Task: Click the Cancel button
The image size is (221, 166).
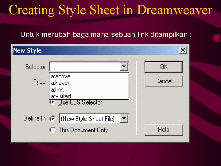Action: 164,81
